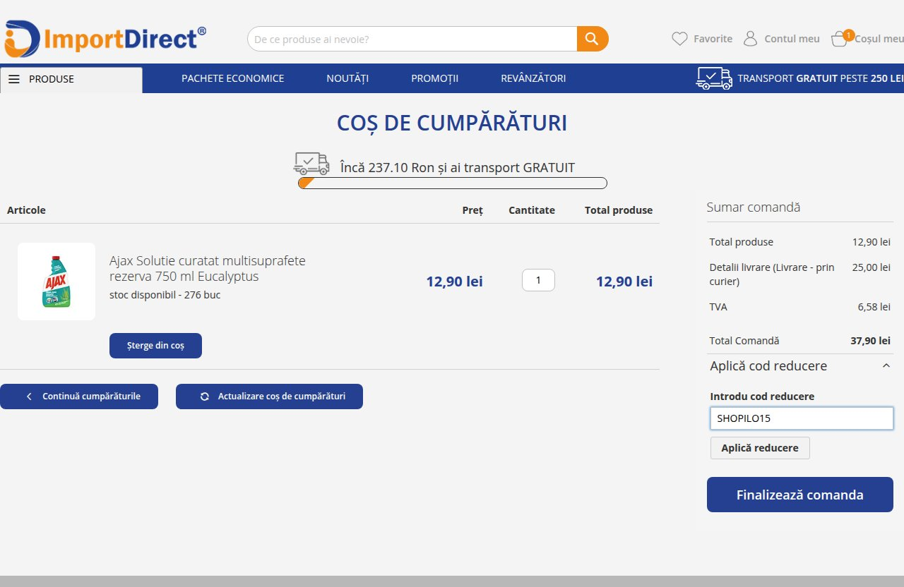904x587 pixels.
Task: Click truck icon above free-shipping progress bar
Action: 311,164
